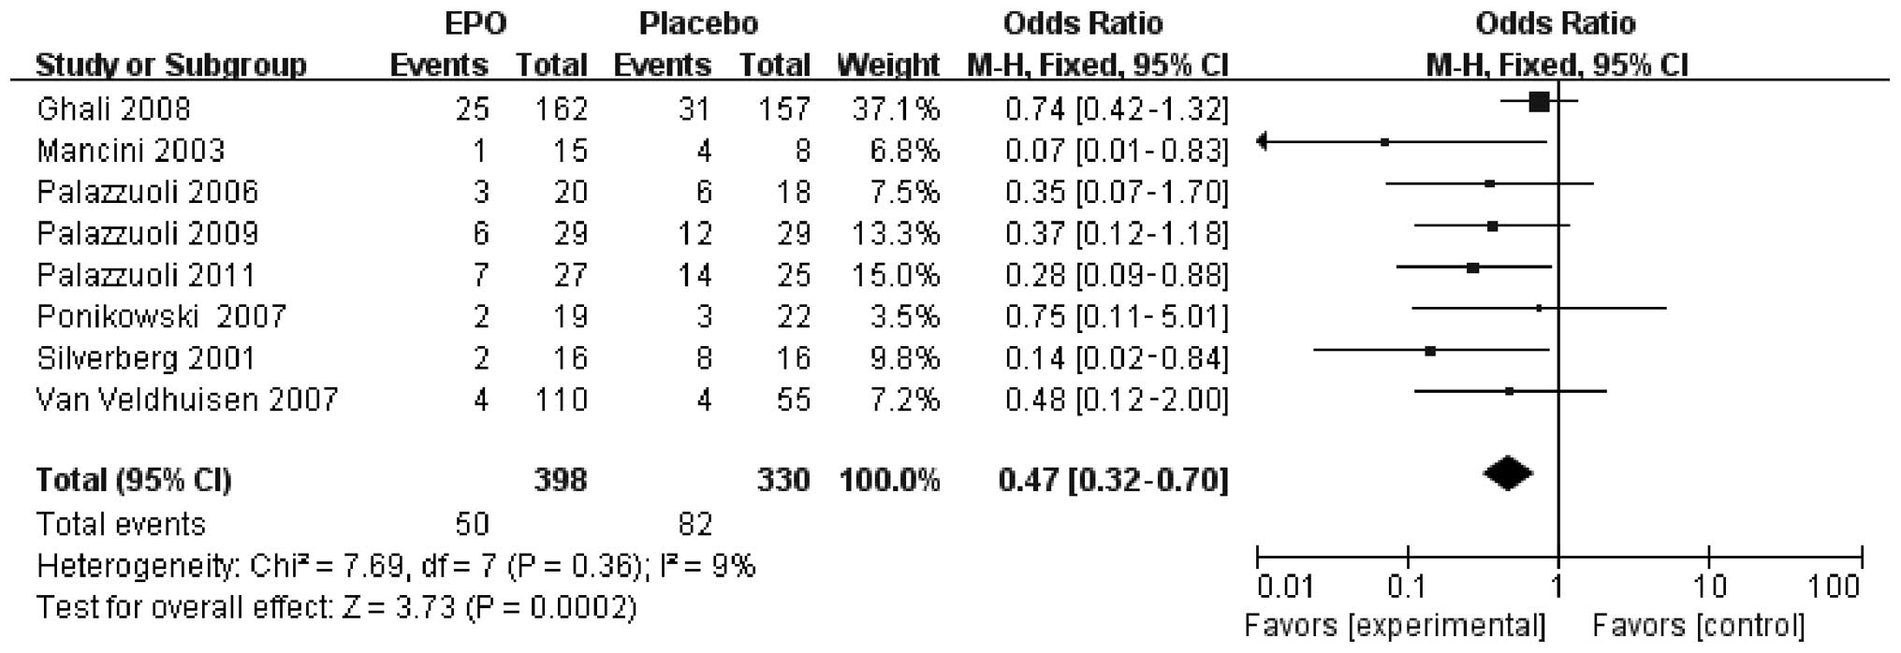Click the Favors [experimental] axis label
This screenshot has width=1901, height=653.
coord(1395,624)
